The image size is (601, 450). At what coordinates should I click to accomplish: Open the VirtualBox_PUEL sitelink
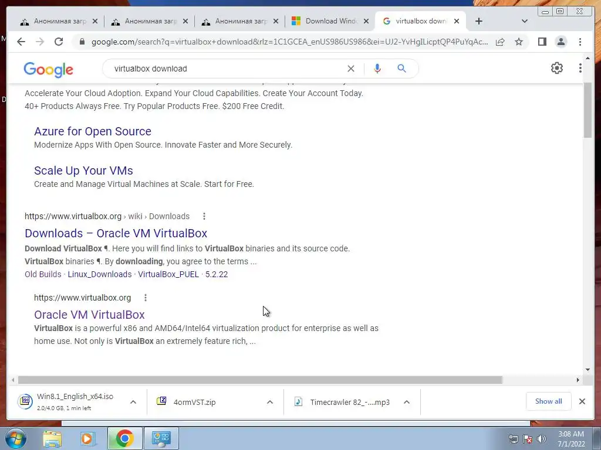(x=168, y=274)
